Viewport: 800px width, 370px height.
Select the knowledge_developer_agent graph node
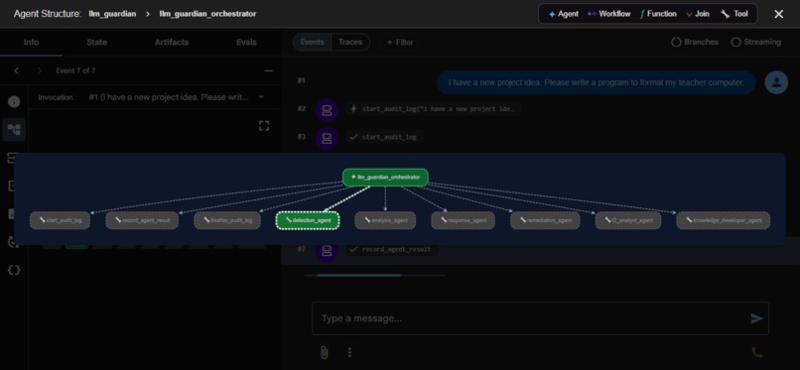[723, 220]
